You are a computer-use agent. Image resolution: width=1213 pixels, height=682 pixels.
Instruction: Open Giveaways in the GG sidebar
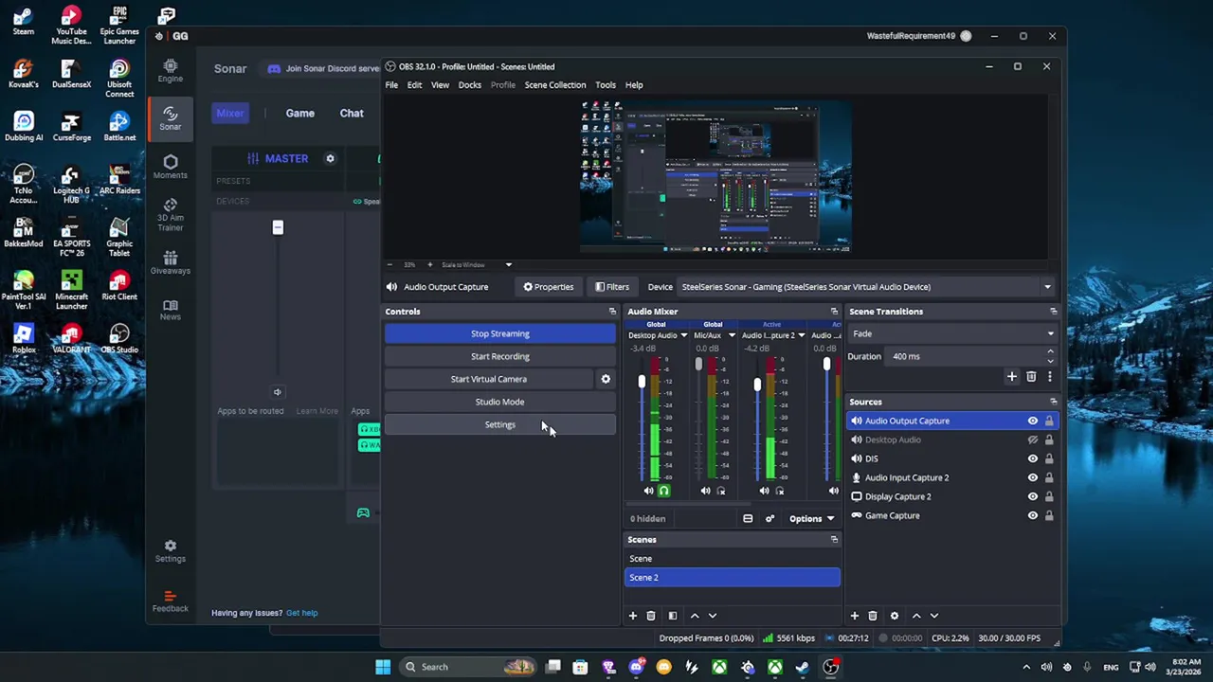pyautogui.click(x=170, y=262)
